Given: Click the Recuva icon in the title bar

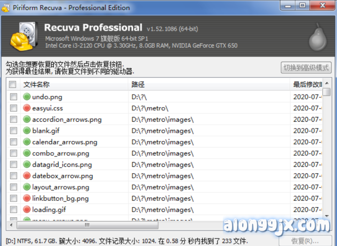Looking at the screenshot, I should 6,8.
